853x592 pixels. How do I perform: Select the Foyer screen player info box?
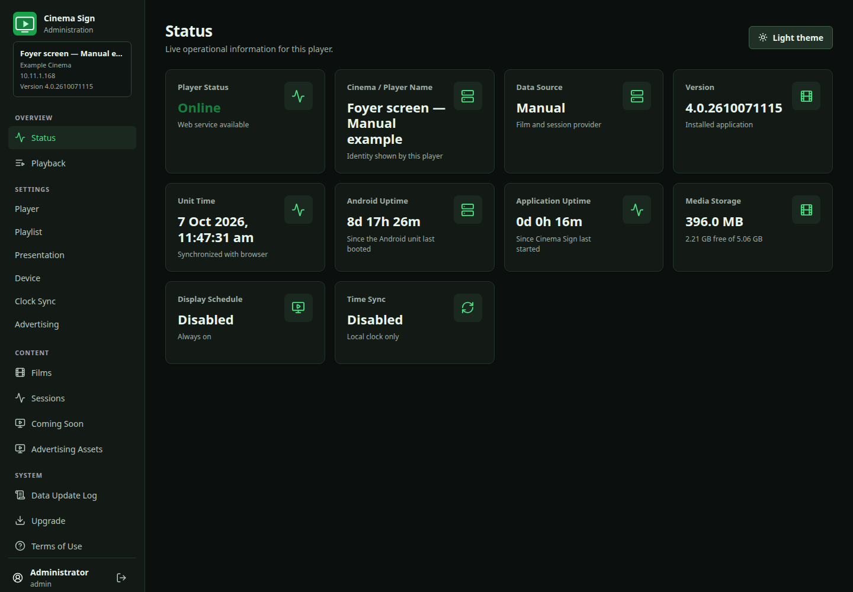72,69
